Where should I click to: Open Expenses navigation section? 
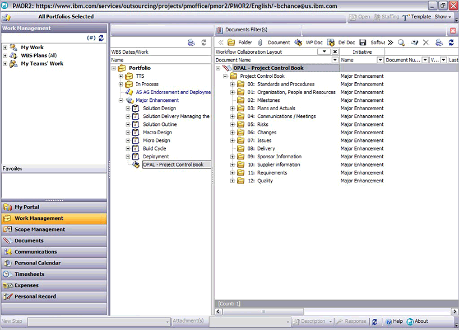click(54, 285)
